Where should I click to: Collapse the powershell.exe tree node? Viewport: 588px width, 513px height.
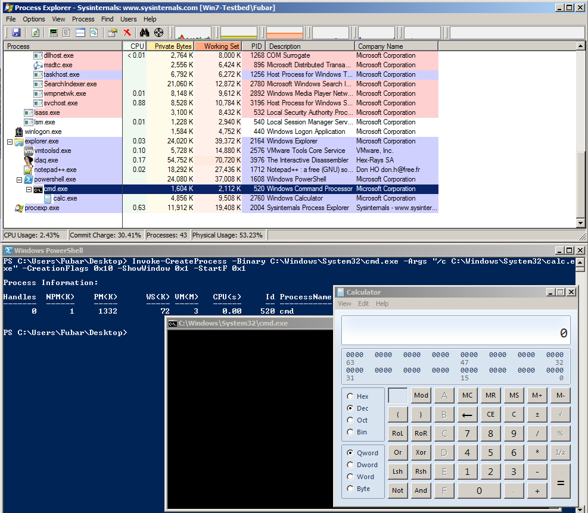pyautogui.click(x=19, y=180)
